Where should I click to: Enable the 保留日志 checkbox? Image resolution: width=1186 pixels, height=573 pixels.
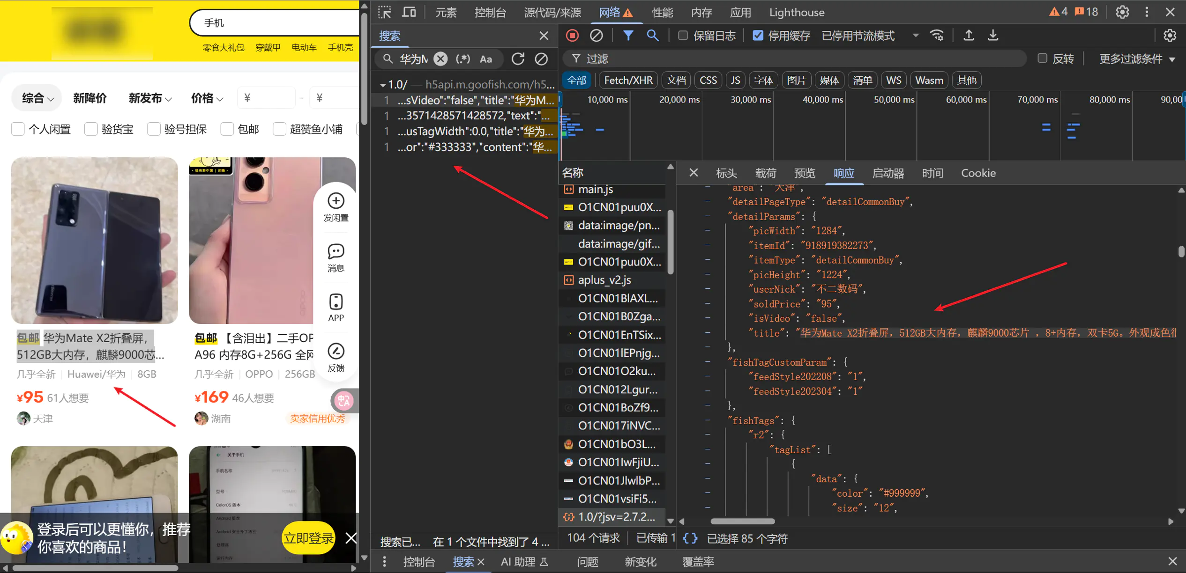(683, 36)
